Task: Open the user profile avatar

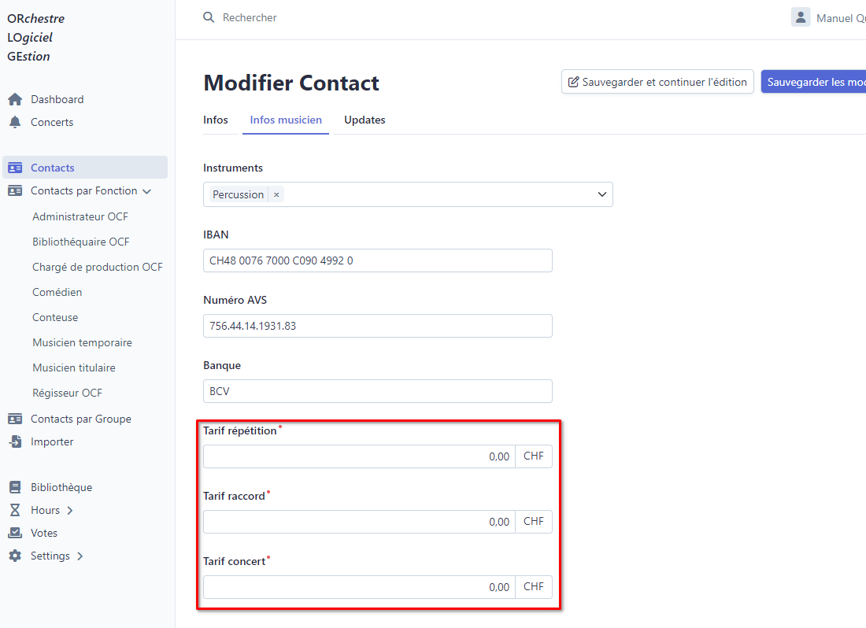Action: coord(801,17)
